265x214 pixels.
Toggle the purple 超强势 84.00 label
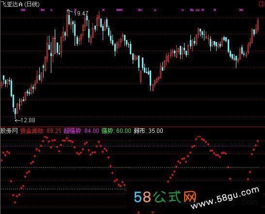[x=81, y=131]
